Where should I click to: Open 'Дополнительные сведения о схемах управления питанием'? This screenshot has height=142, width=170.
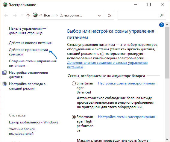107,65
